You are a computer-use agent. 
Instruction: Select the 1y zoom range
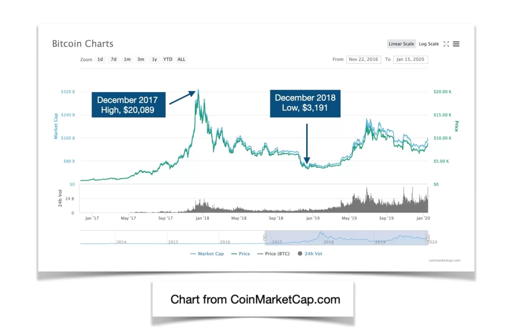click(x=154, y=59)
